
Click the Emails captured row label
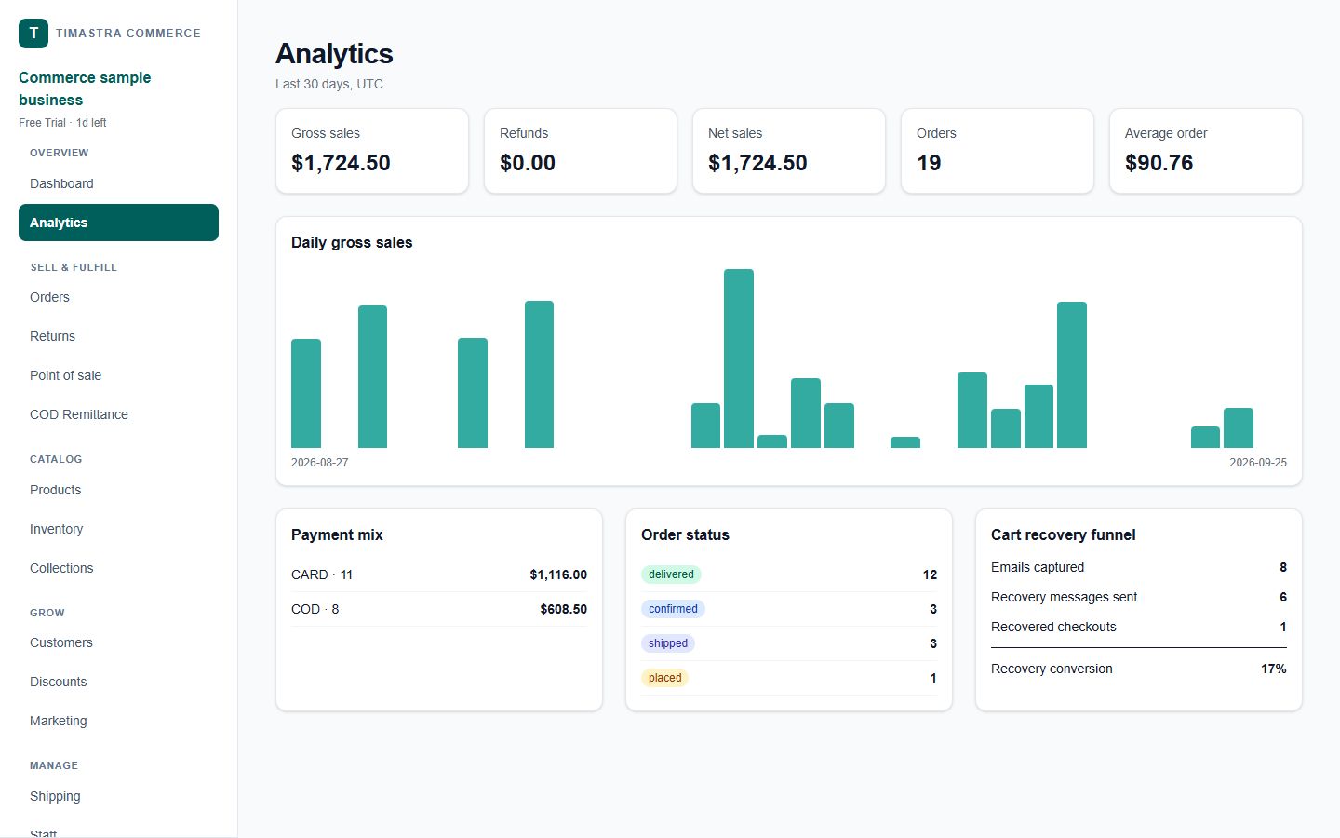[1038, 567]
